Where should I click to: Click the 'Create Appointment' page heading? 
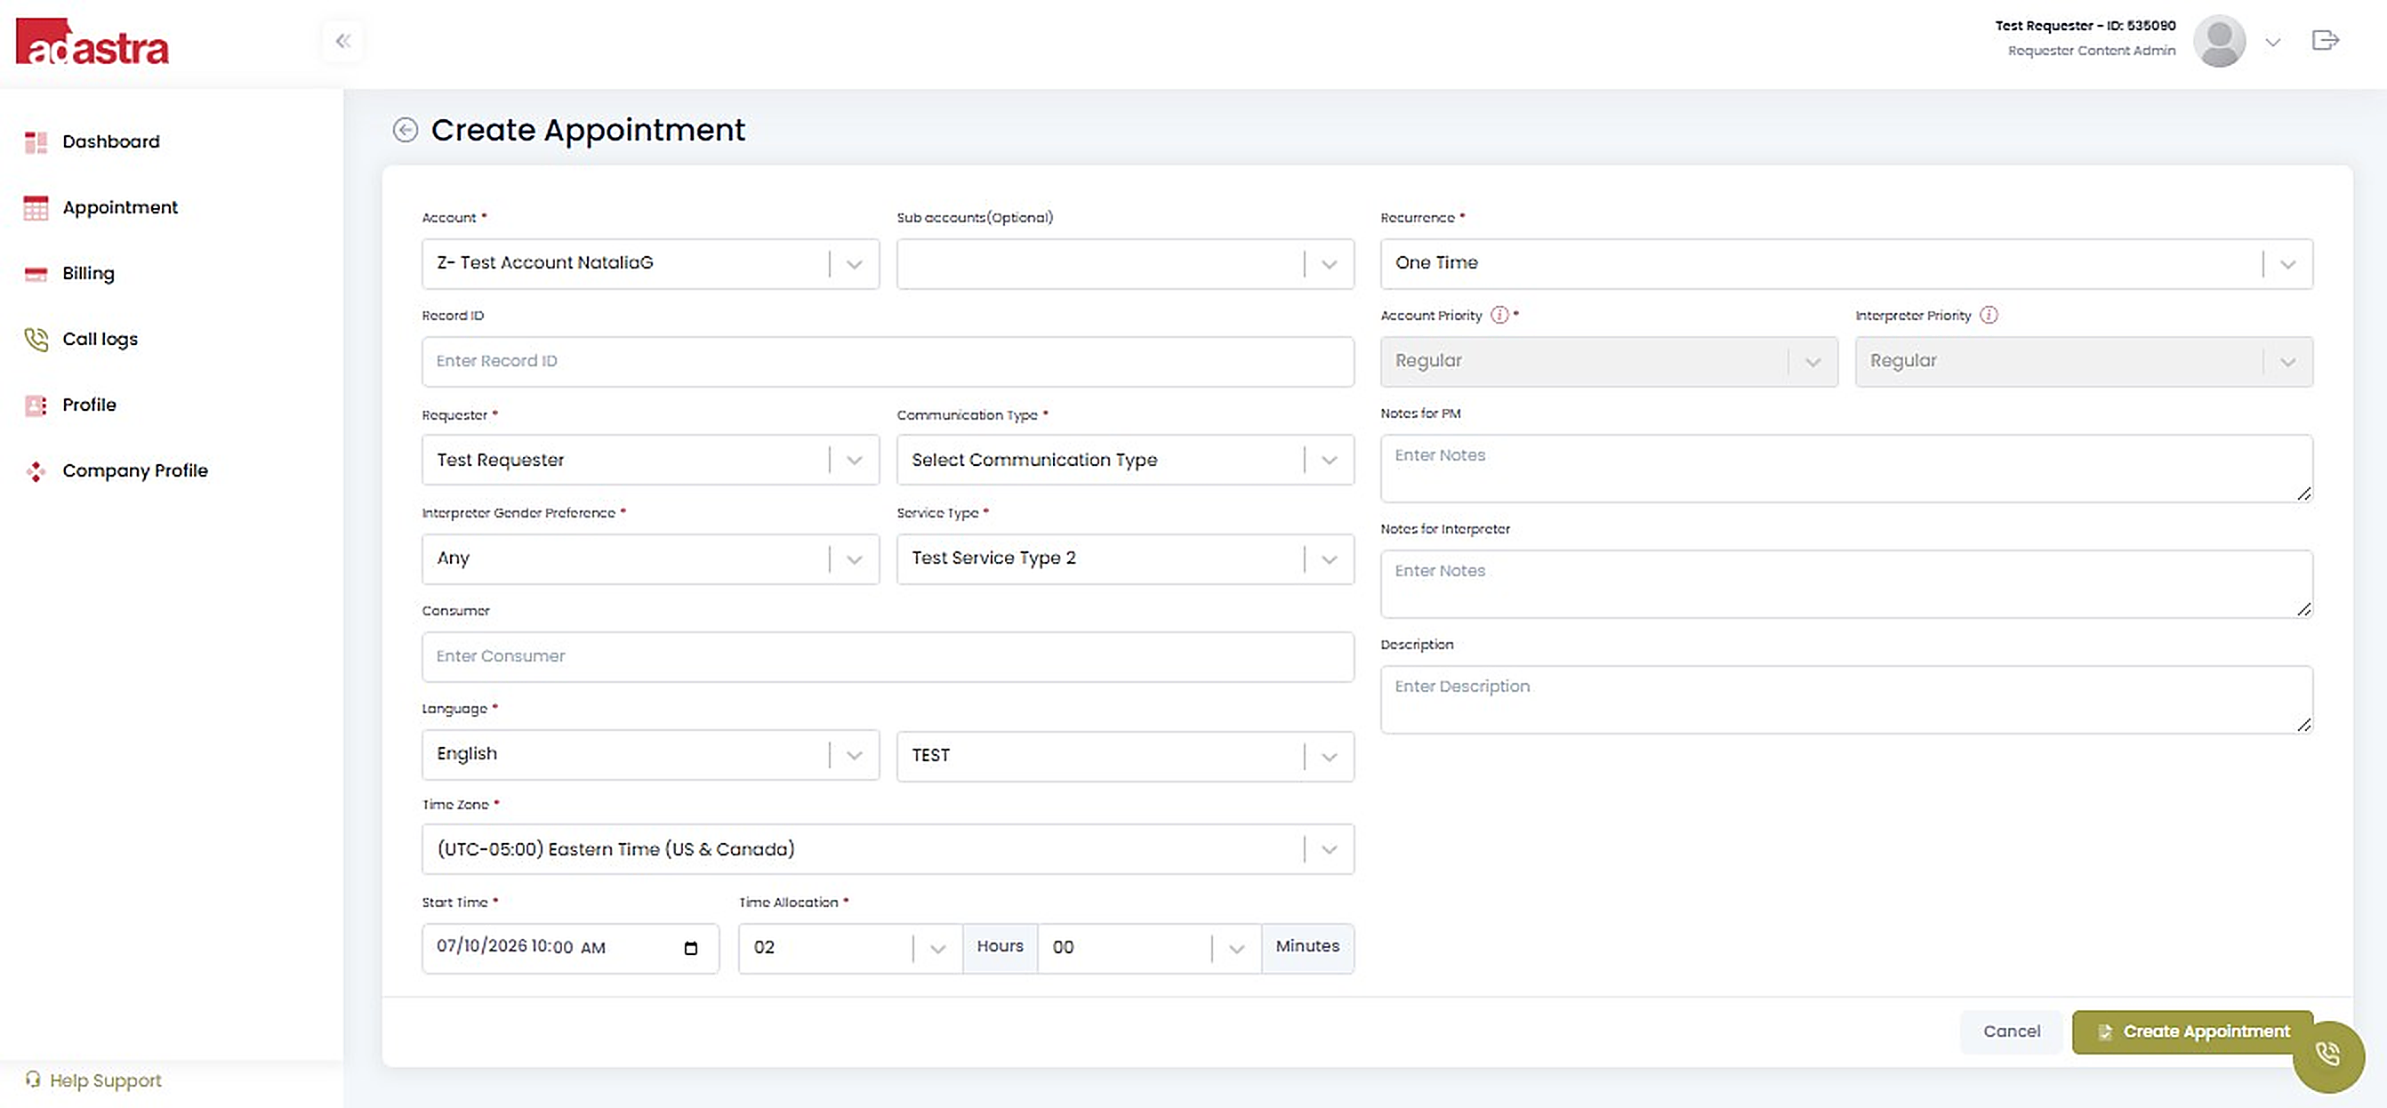(588, 130)
